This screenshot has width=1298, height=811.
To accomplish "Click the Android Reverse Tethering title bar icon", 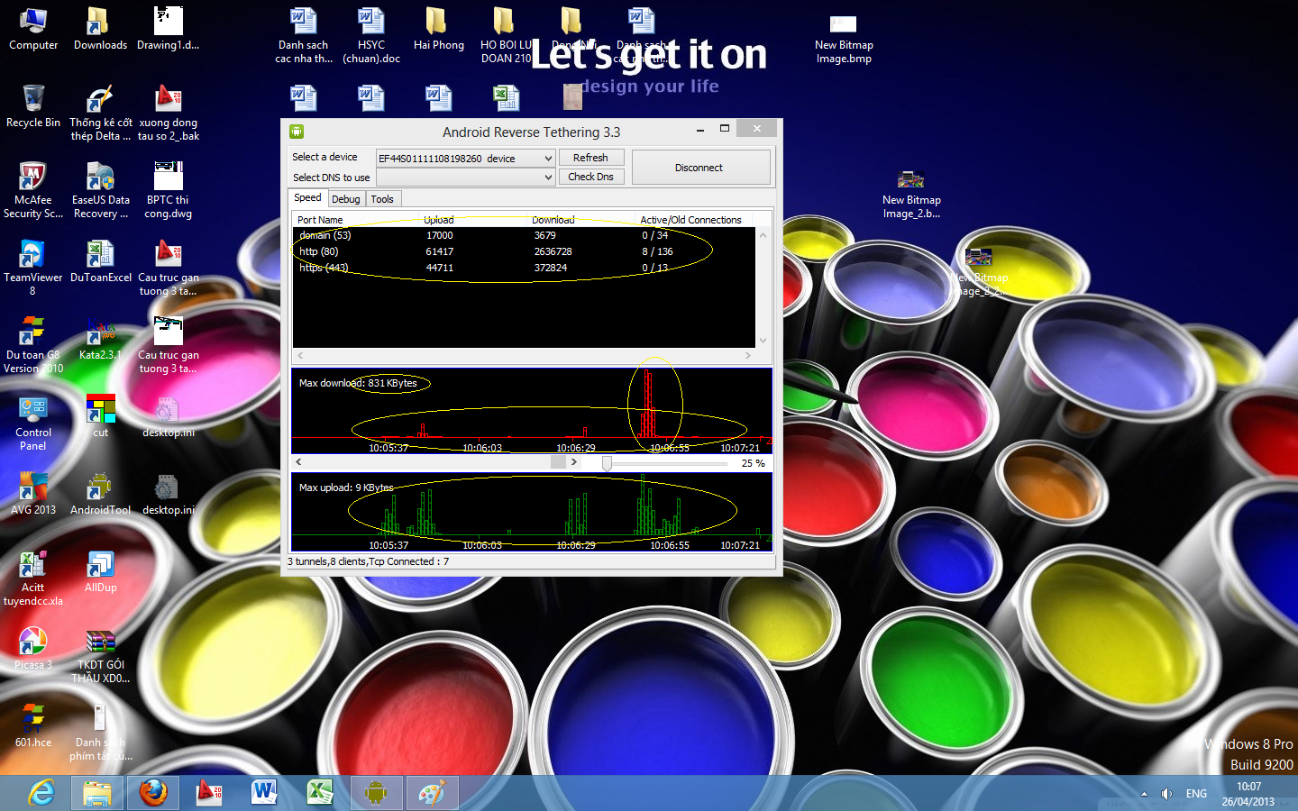I will [x=296, y=132].
